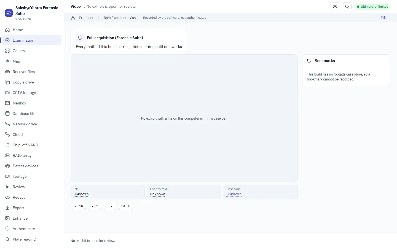Image resolution: width=397 pixels, height=248 pixels.
Task: Step forward 1 frame
Action: [109, 206]
